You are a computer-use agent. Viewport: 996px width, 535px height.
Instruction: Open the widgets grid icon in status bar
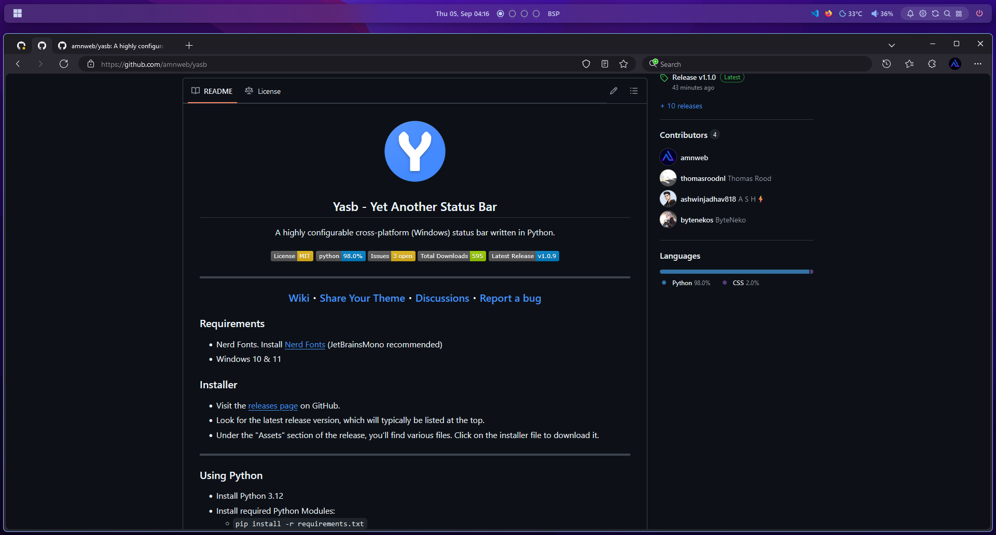coord(959,13)
